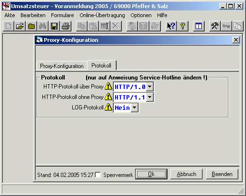246x196 pixels.
Task: Click the context help arrow-question icon
Action: tap(171, 26)
